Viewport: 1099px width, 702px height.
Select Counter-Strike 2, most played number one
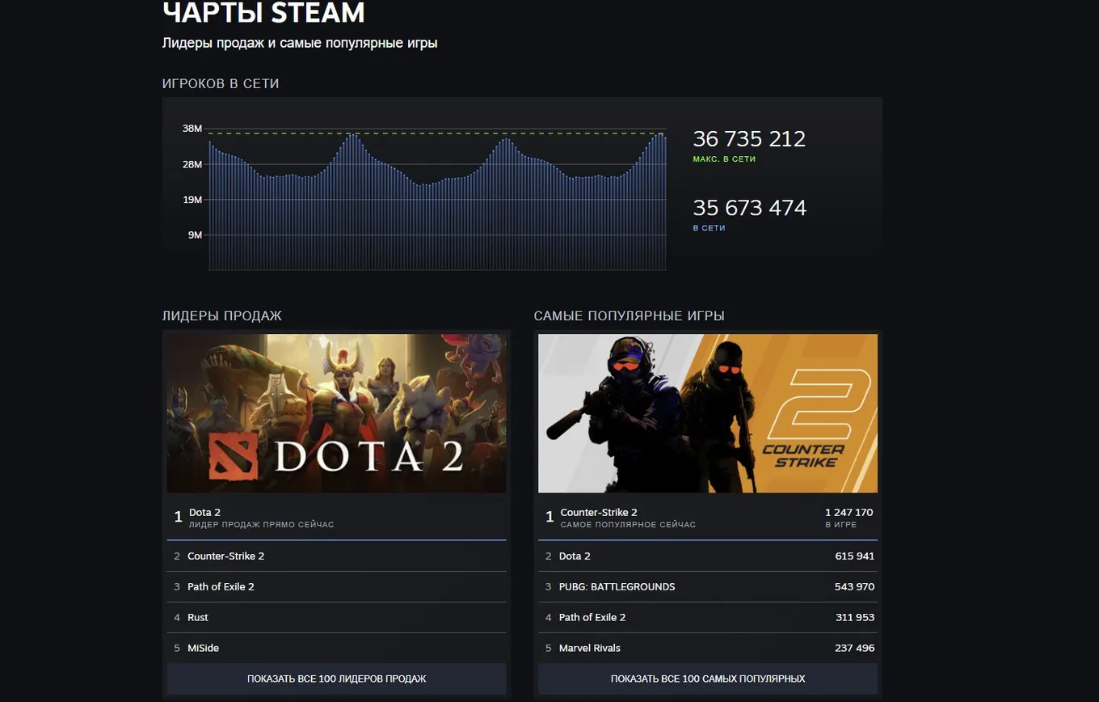pyautogui.click(x=708, y=518)
